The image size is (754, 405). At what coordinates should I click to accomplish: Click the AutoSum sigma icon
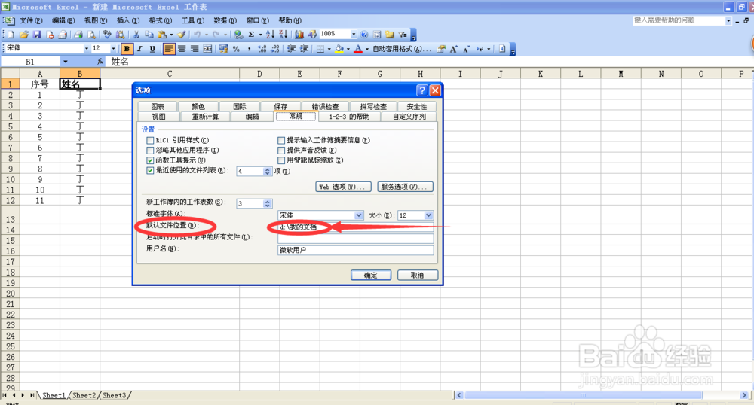coord(251,35)
